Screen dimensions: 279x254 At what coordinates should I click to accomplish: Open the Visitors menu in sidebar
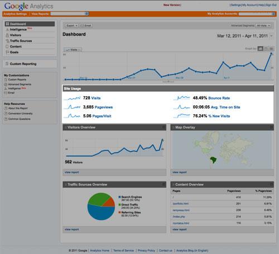tap(16, 35)
